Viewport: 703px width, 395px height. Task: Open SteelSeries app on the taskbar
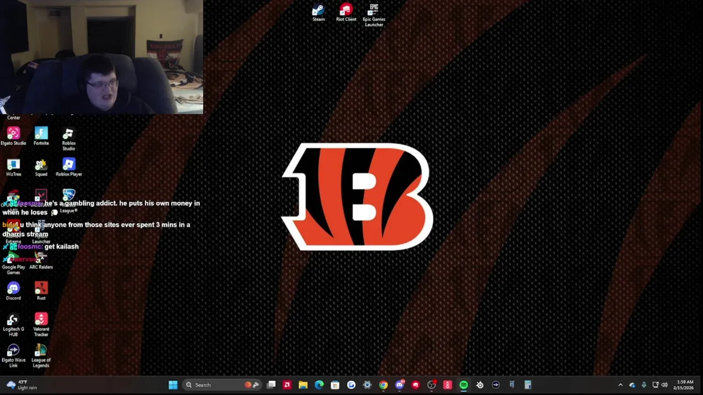coord(479,385)
